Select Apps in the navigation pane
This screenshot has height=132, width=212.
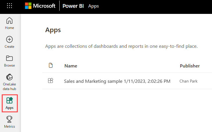10,103
